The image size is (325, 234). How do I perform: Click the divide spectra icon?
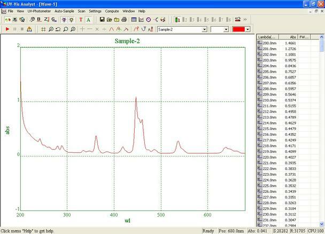(x=104, y=29)
